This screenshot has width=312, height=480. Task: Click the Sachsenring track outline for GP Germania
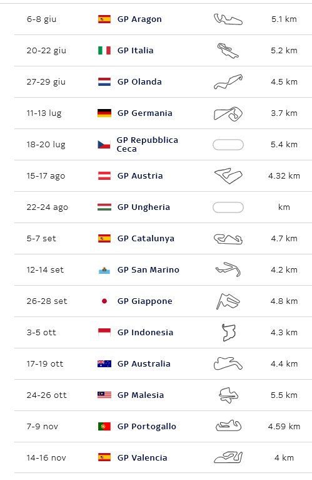(228, 113)
